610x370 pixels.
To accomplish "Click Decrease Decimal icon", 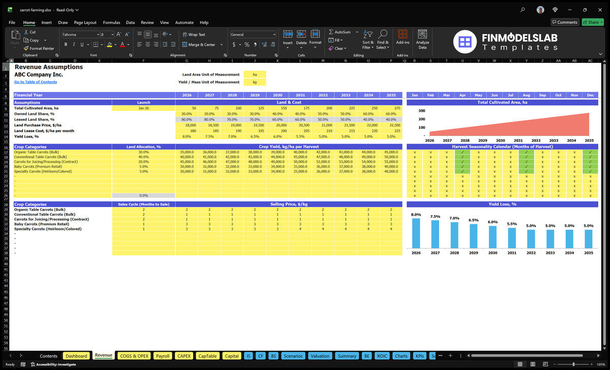I will click(x=272, y=45).
